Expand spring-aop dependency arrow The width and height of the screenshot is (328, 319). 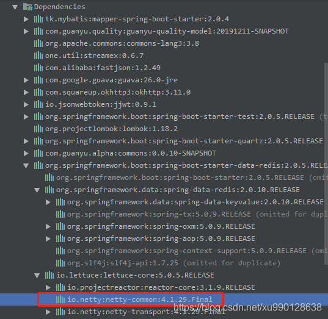[x=48, y=238]
